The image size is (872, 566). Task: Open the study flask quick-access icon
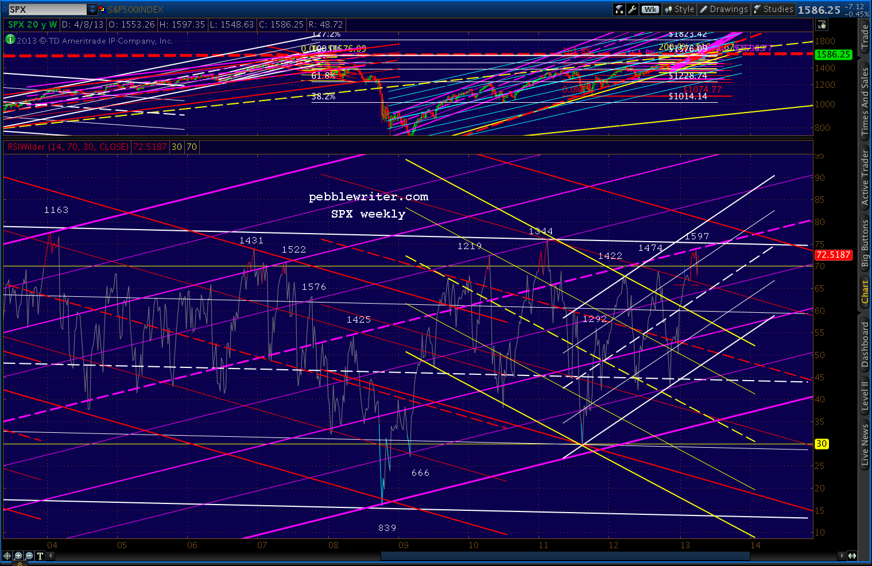(x=619, y=9)
